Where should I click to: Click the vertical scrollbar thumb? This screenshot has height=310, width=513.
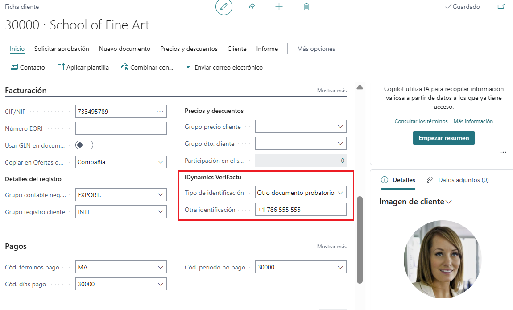coord(360,239)
